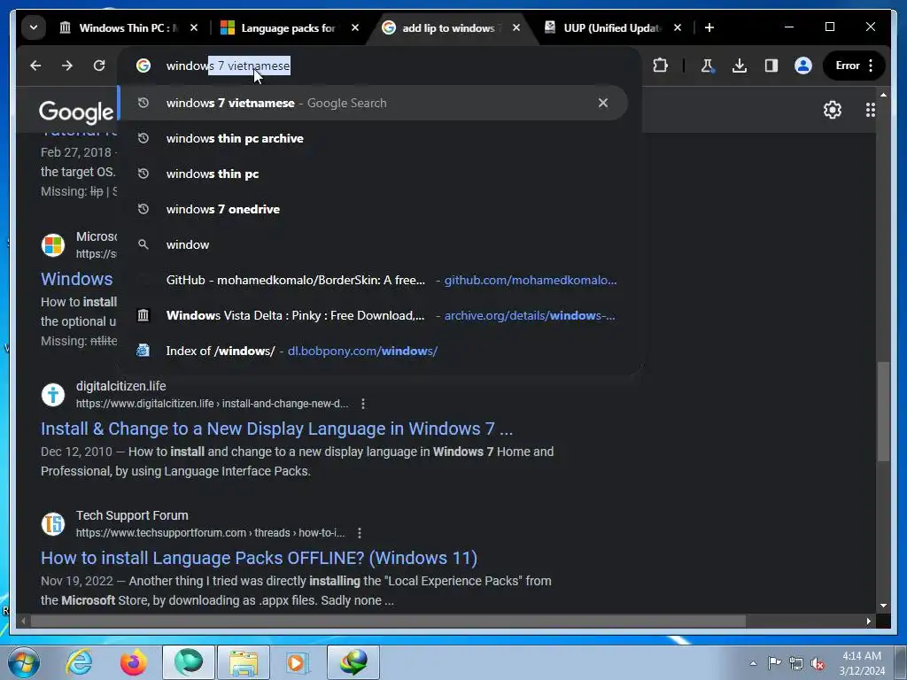907x680 pixels.
Task: Open Chrome Labs flask icon
Action: [708, 66]
